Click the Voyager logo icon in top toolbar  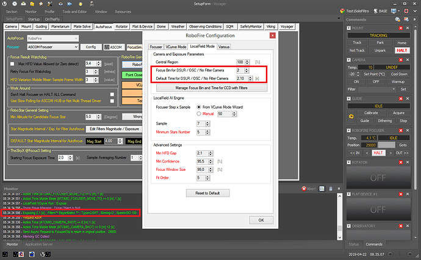tap(4, 4)
